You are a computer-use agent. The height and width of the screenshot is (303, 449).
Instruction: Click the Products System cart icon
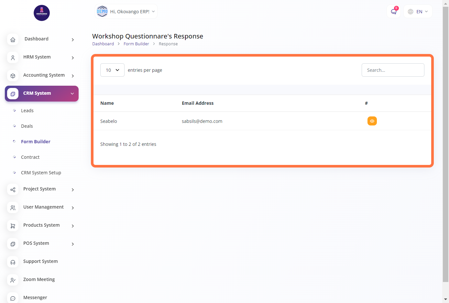(13, 226)
